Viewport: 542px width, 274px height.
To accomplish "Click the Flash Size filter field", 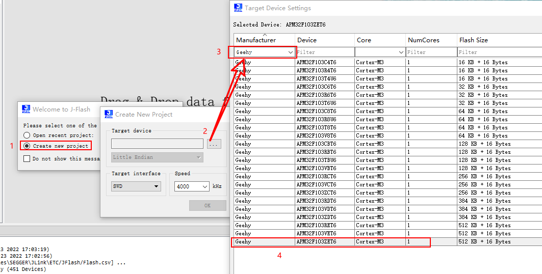I will point(499,52).
